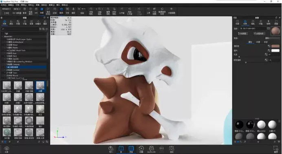Click the perspective value field 60.3
The image size is (282, 154).
(84, 9)
